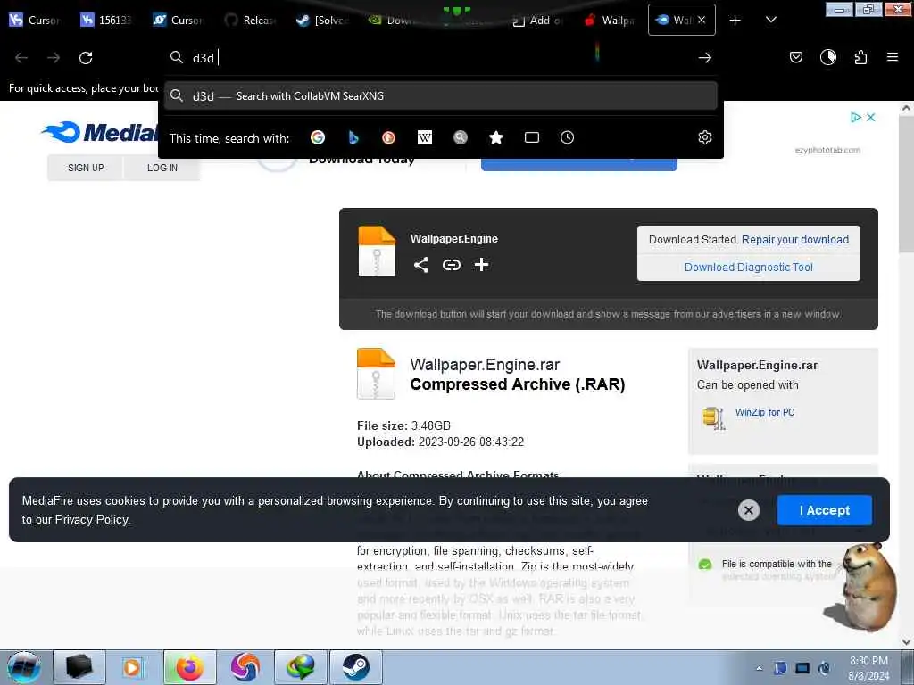Viewport: 914px width, 685px height.
Task: Select the gray magnifier search engine icon
Action: click(461, 137)
